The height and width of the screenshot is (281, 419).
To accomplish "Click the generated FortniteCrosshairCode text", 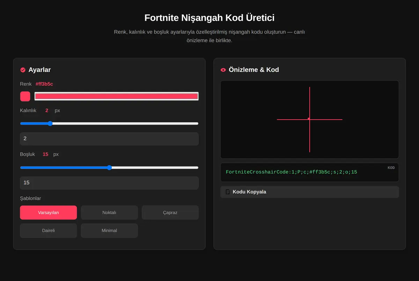I will pos(292,172).
